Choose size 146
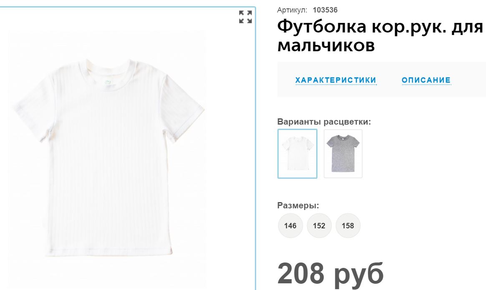The width and height of the screenshot is (486, 290). (x=290, y=225)
